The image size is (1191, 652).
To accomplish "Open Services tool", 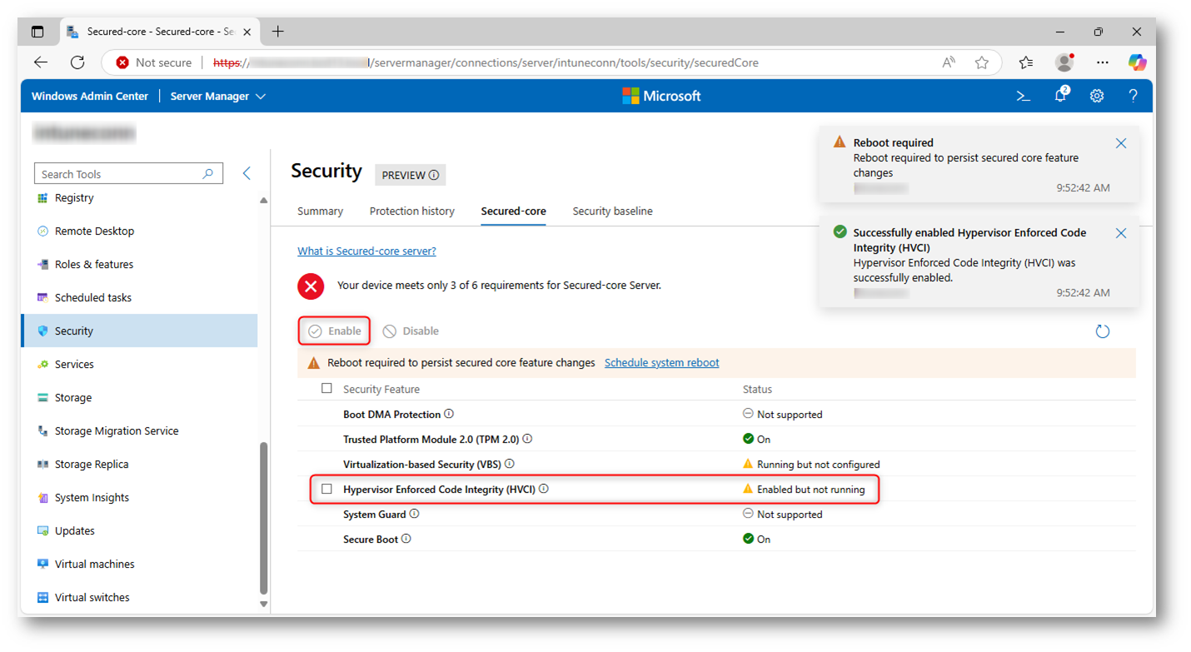I will 139,364.
